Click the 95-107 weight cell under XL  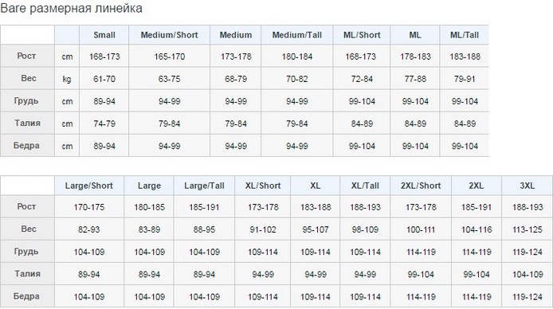(x=316, y=229)
